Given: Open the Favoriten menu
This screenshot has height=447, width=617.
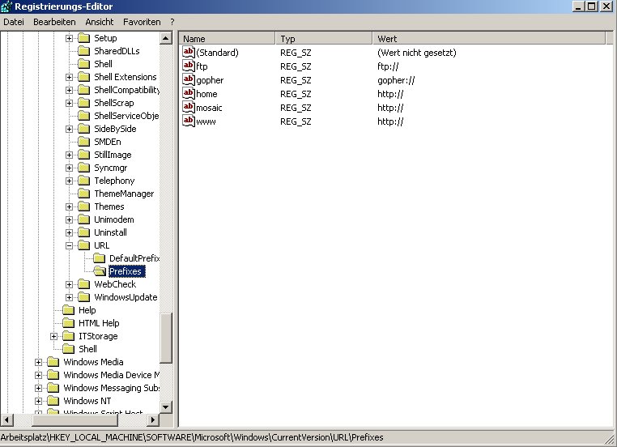Looking at the screenshot, I should 141,22.
